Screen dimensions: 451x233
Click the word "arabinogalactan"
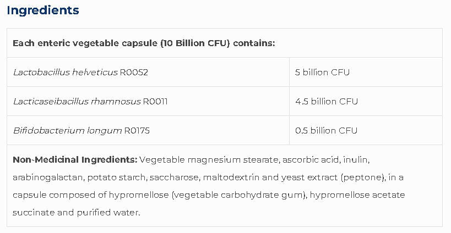pos(47,177)
